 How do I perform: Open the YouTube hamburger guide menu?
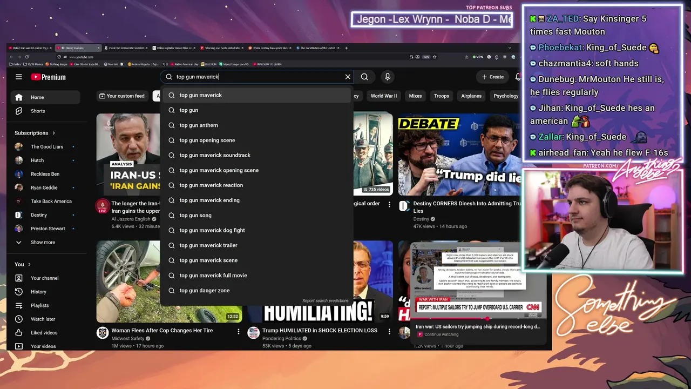click(19, 77)
